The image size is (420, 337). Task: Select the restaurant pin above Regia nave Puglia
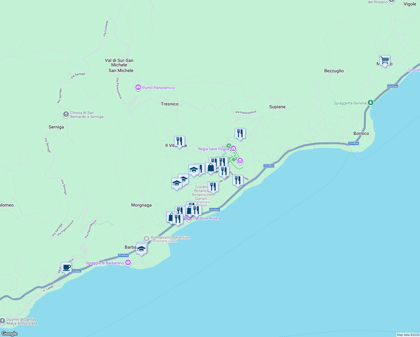[240, 134]
